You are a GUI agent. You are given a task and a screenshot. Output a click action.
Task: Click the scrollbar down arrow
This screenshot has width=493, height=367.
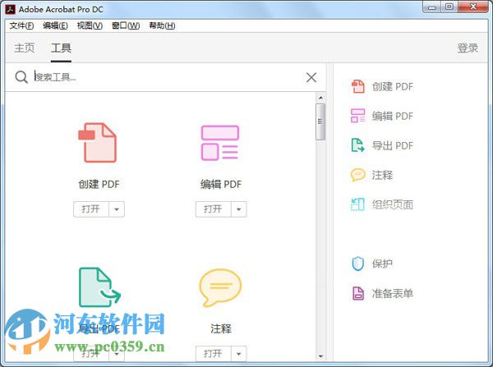[320, 356]
